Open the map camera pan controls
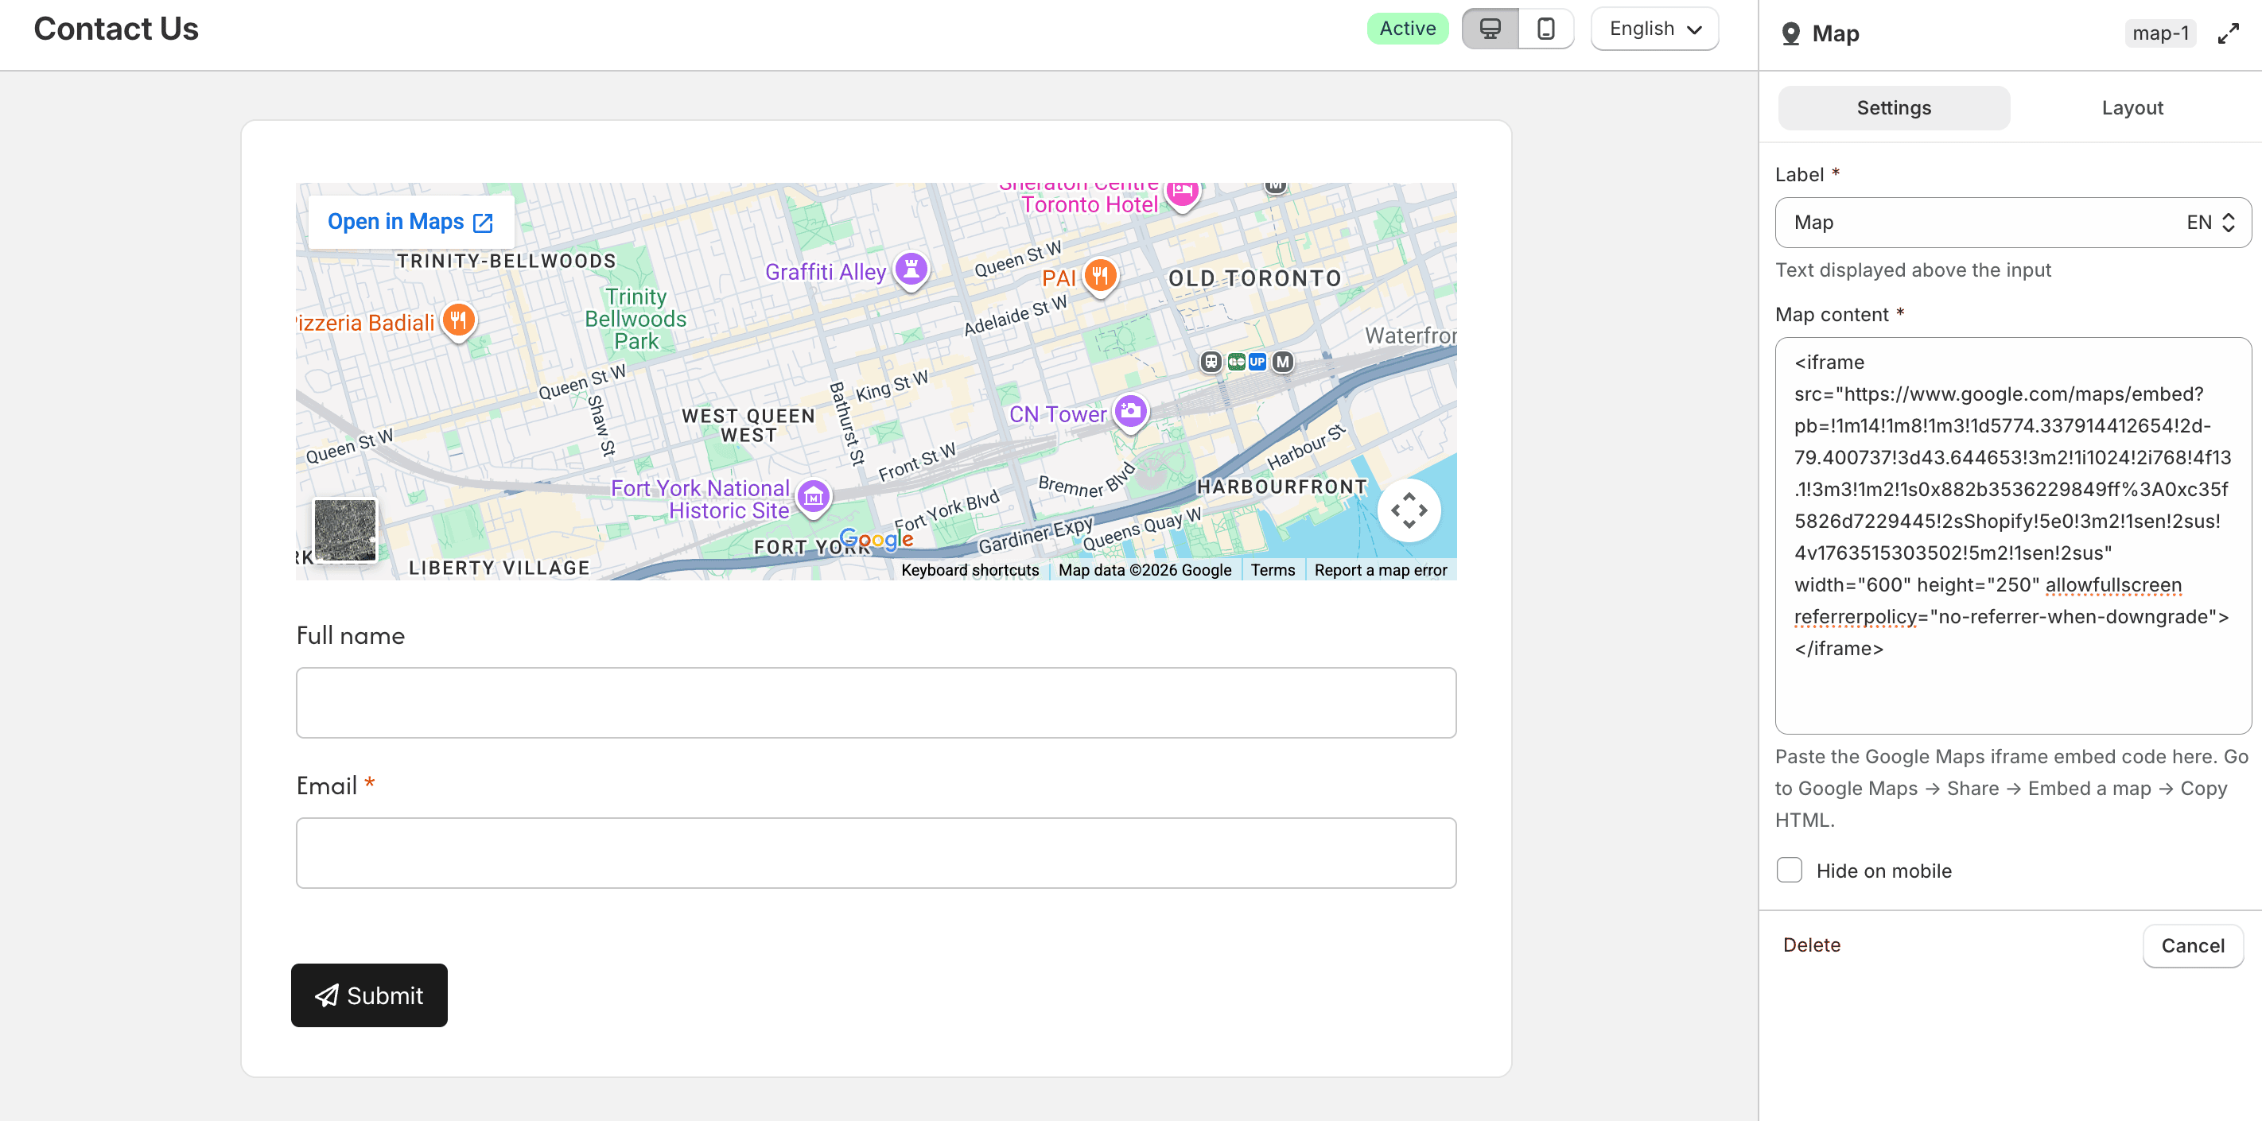2262x1121 pixels. 1409,510
